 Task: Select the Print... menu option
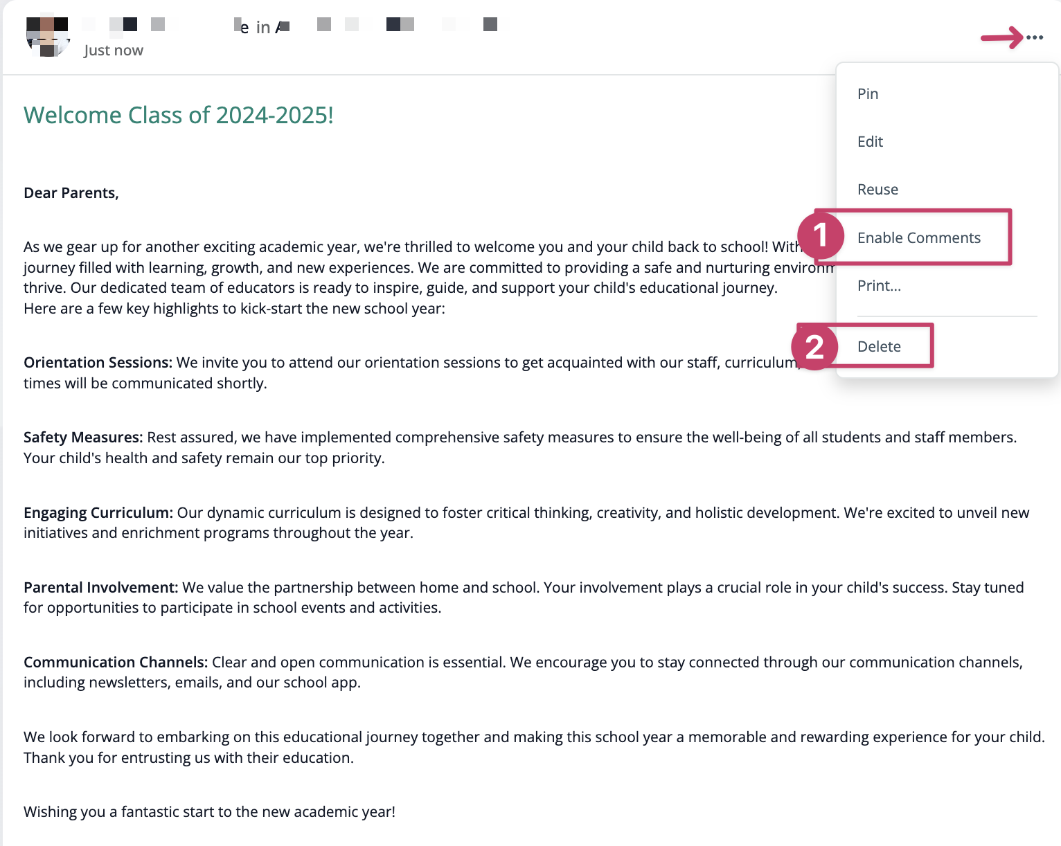[x=879, y=286]
